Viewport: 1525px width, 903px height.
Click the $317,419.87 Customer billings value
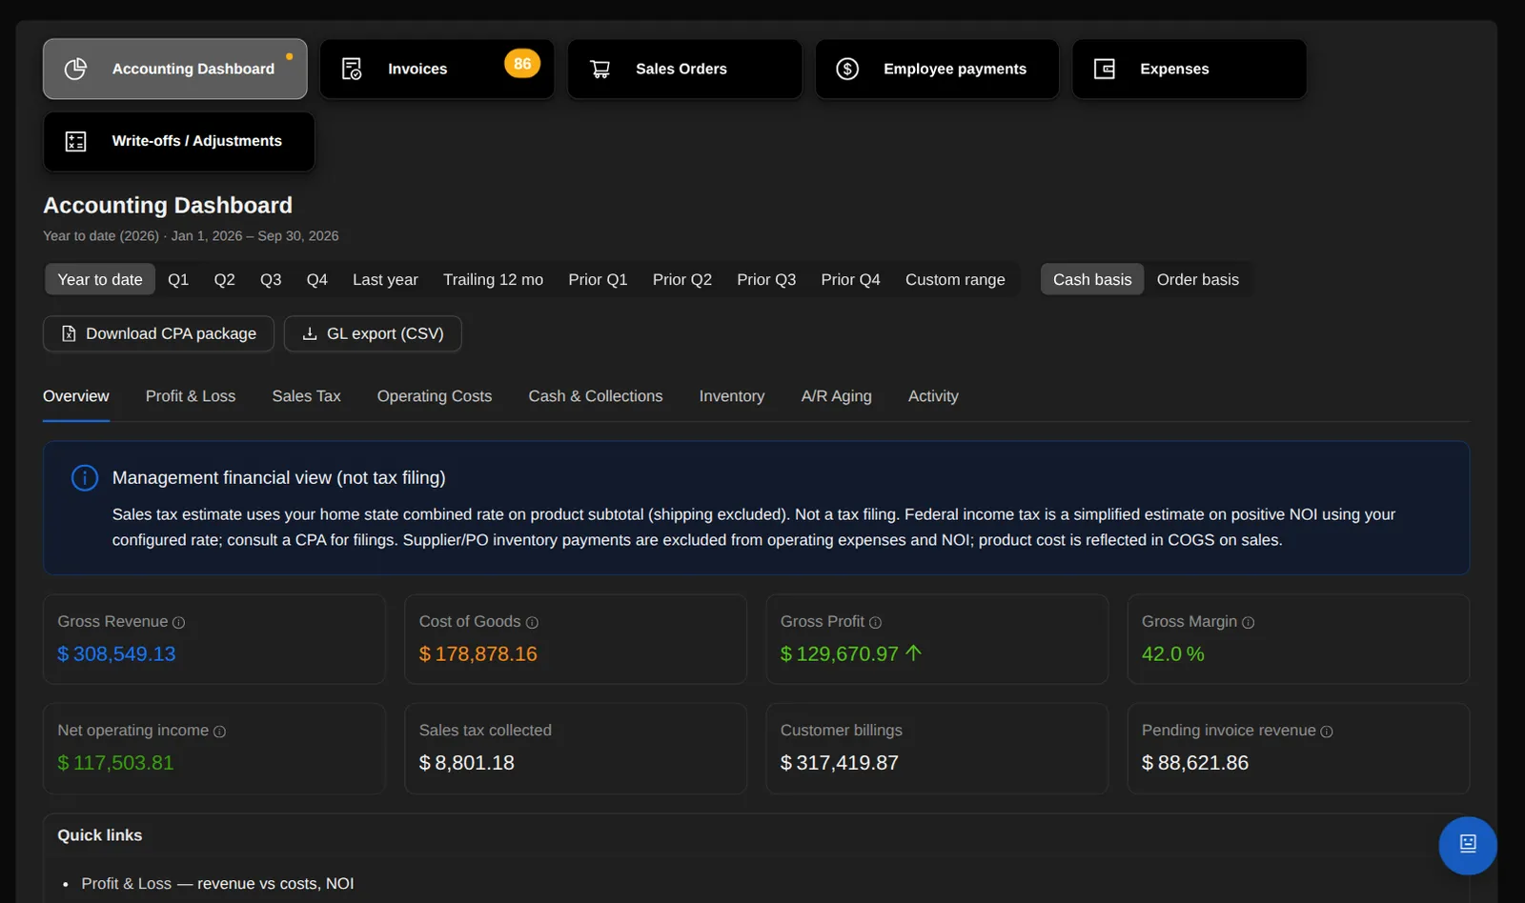pyautogui.click(x=840, y=763)
